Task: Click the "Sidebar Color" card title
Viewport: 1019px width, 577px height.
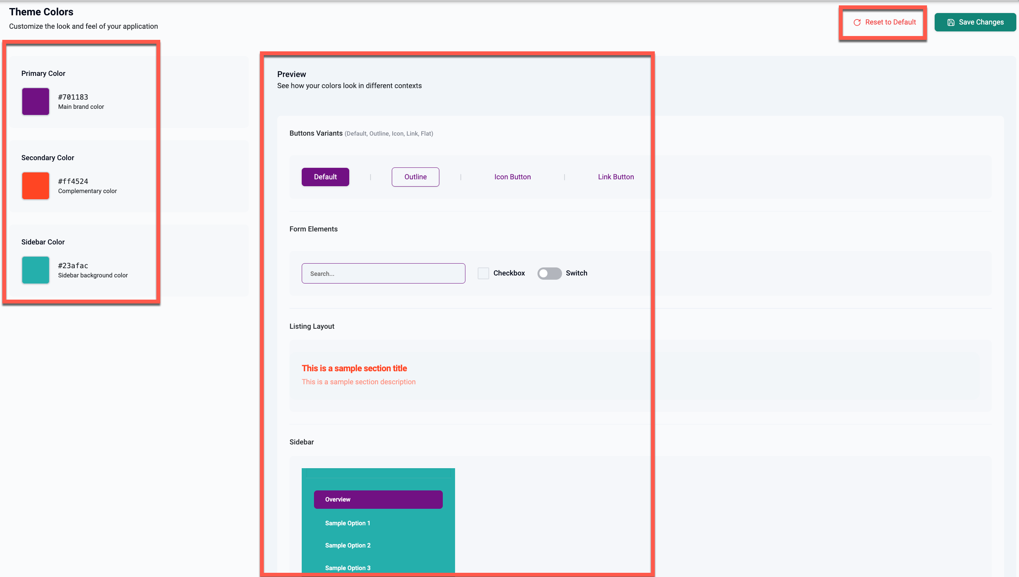Action: coord(43,242)
